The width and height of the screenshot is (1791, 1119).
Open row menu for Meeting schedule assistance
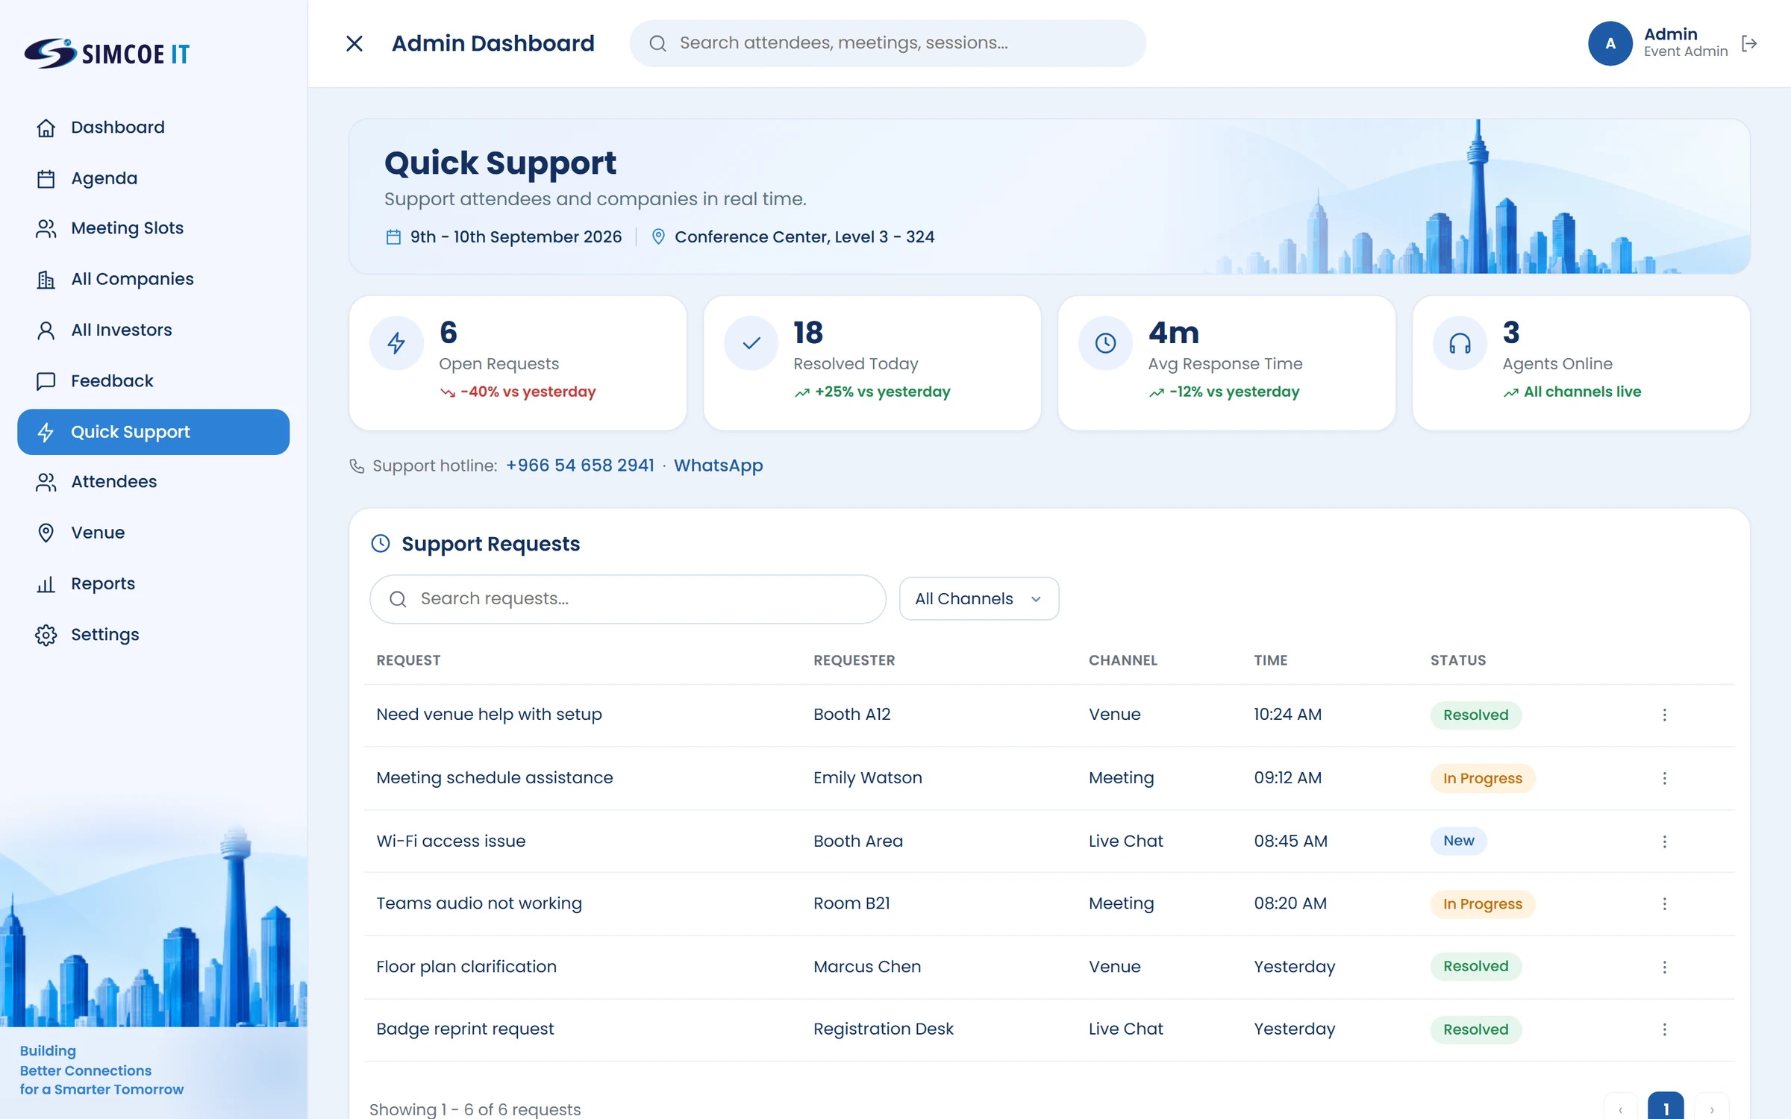click(1664, 778)
